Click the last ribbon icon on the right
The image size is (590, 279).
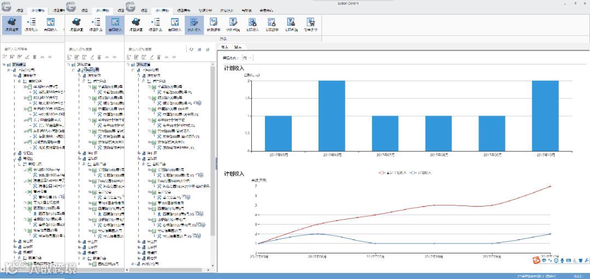(310, 25)
